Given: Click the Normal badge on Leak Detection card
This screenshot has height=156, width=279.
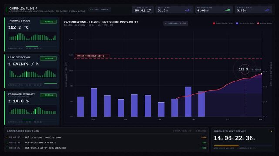Looking at the screenshot, I should (48, 58).
